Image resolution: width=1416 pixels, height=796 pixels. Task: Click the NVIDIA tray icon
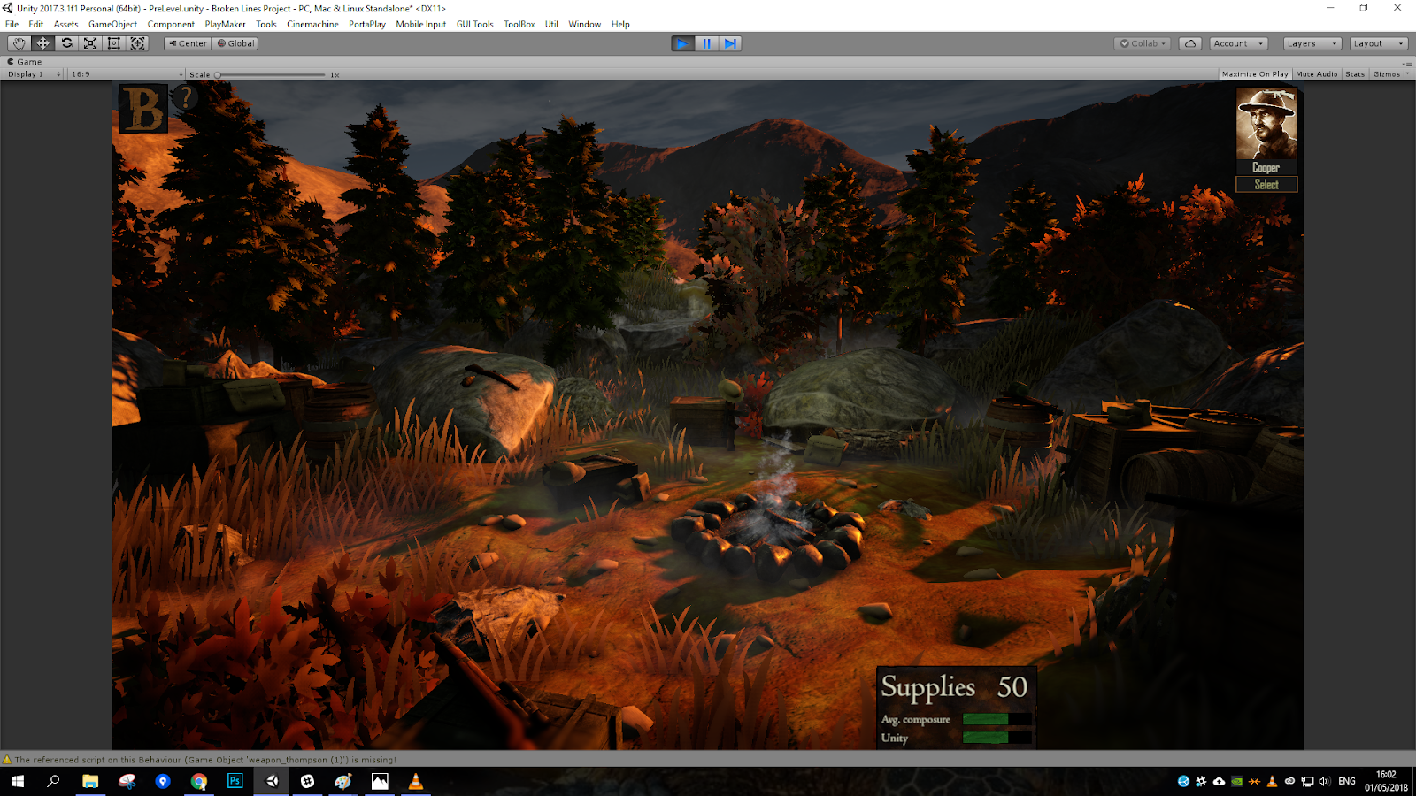click(x=1236, y=781)
